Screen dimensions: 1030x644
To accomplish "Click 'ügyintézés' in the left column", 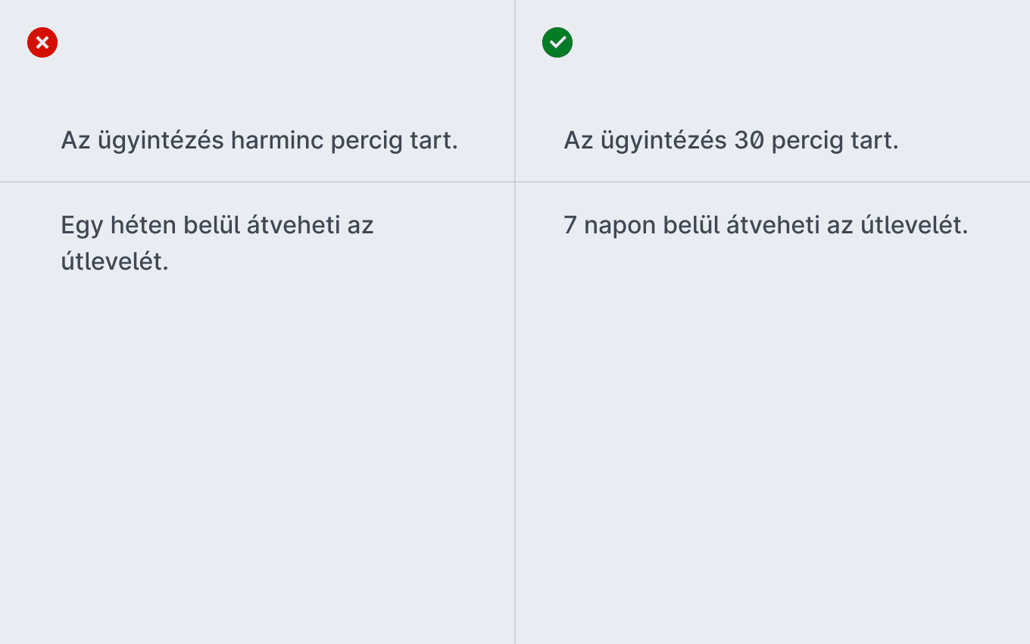I will [160, 141].
